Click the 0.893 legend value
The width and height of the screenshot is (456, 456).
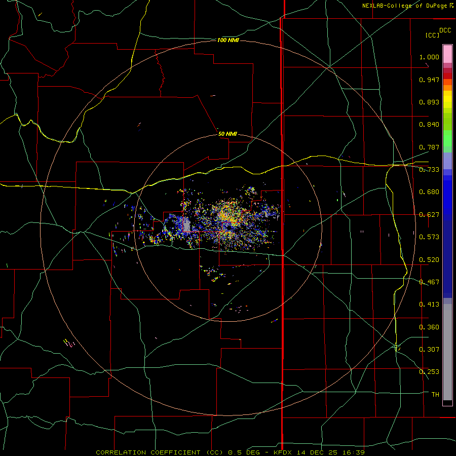pyautogui.click(x=429, y=102)
